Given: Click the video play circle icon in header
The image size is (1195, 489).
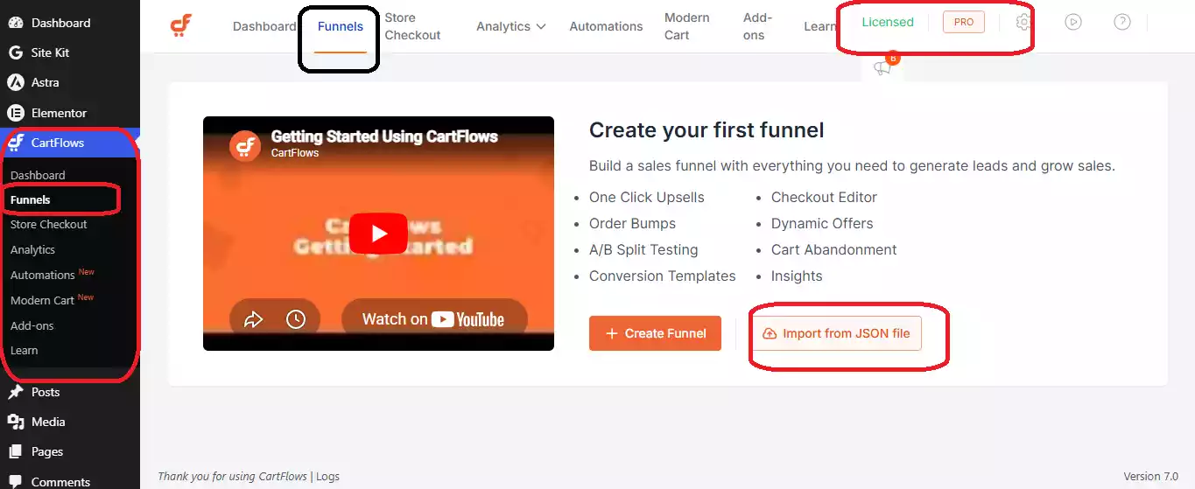Looking at the screenshot, I should [1073, 22].
